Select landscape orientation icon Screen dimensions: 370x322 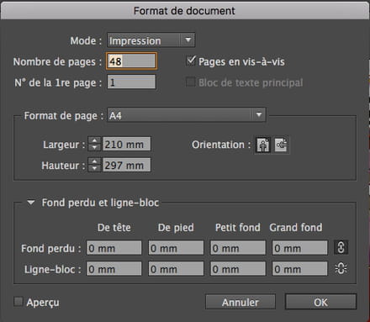pos(281,145)
